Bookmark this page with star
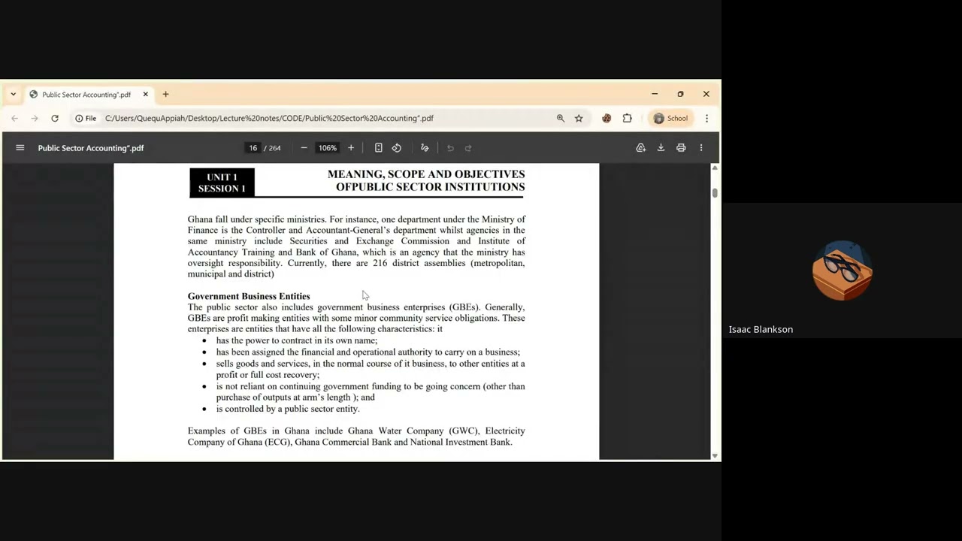962x541 pixels. [579, 118]
